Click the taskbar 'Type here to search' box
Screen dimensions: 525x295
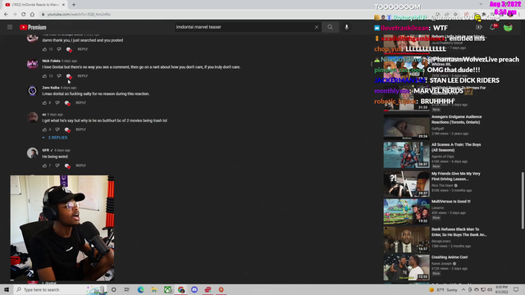60,289
